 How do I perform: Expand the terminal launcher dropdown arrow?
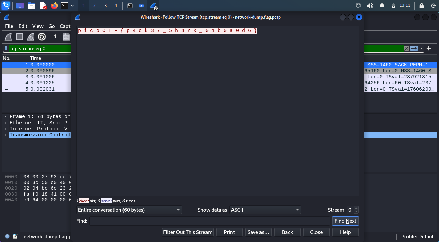72,6
